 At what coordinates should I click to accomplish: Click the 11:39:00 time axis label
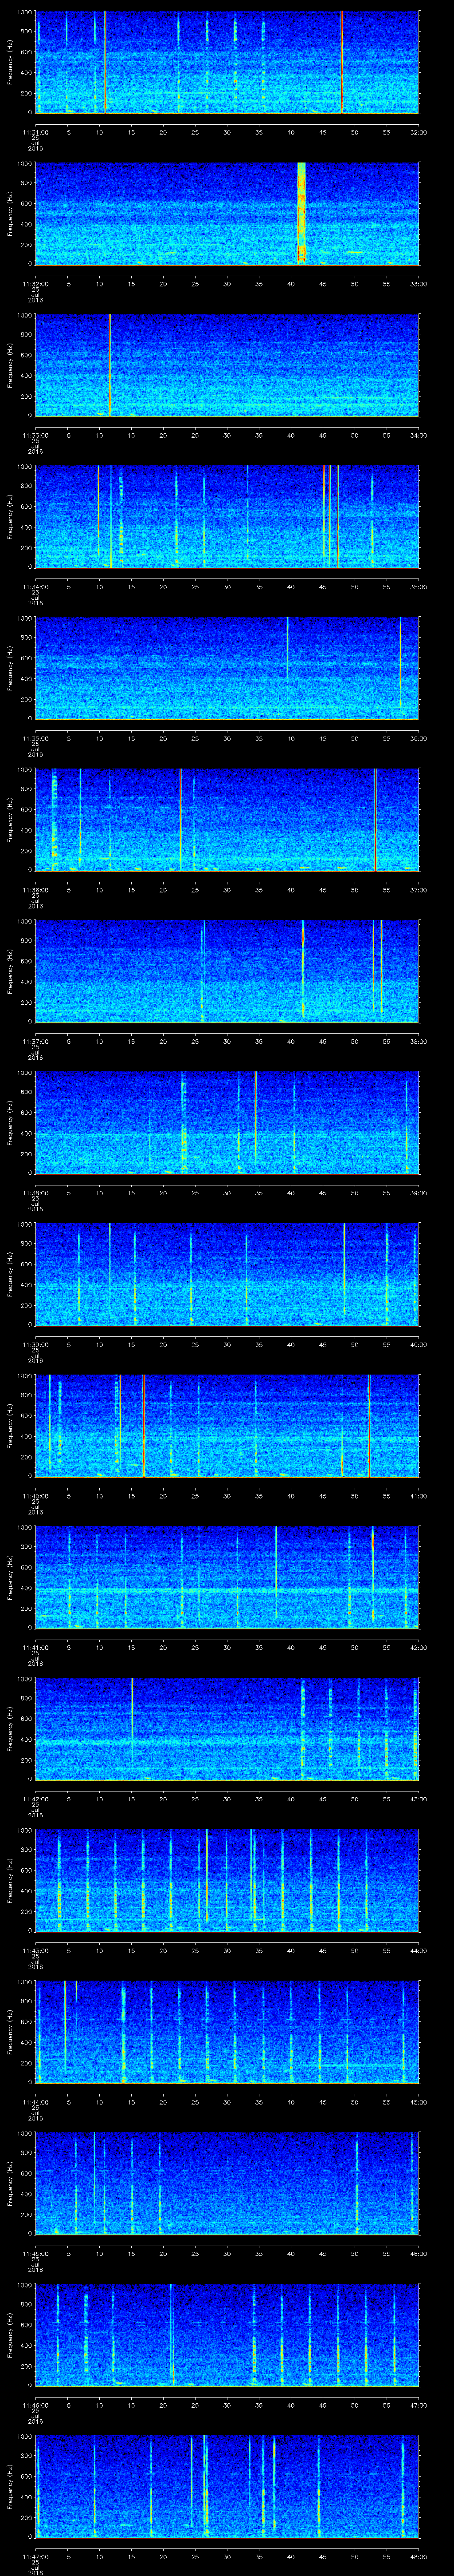(x=36, y=1344)
